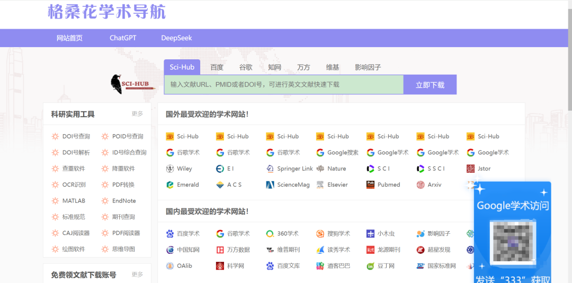Switch to the 百度 search tab

pos(217,67)
